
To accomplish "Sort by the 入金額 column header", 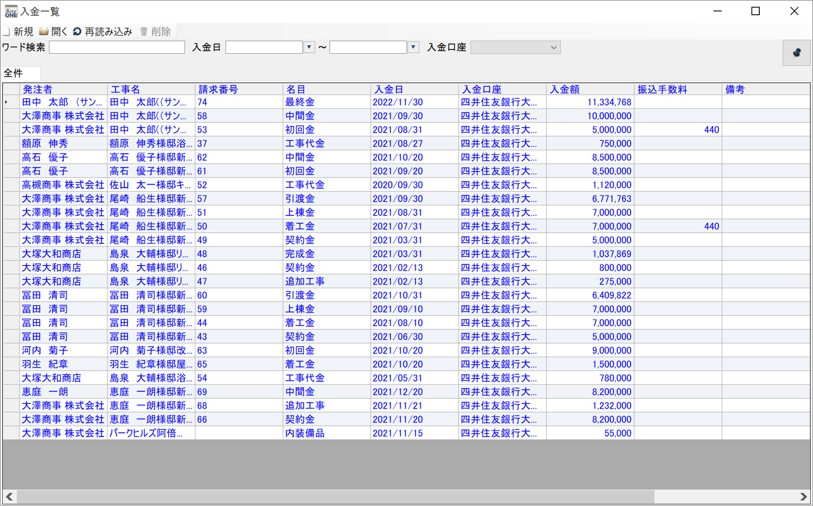I will pos(589,90).
